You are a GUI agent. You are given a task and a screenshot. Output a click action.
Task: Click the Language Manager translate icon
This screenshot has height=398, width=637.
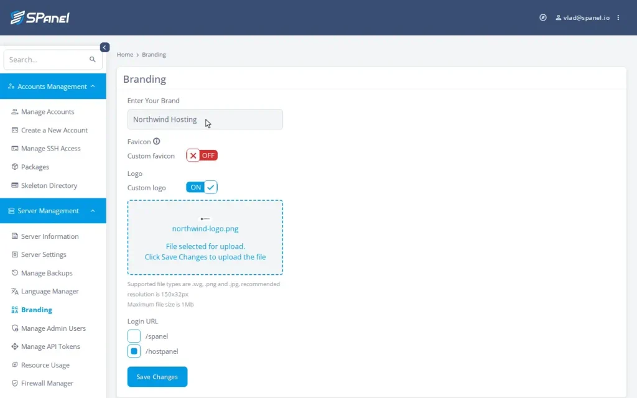(x=15, y=291)
